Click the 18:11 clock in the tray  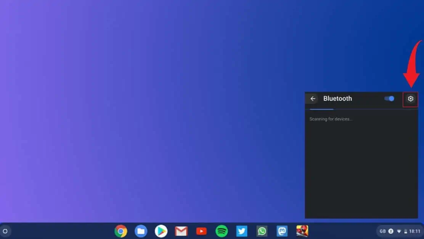pos(414,231)
